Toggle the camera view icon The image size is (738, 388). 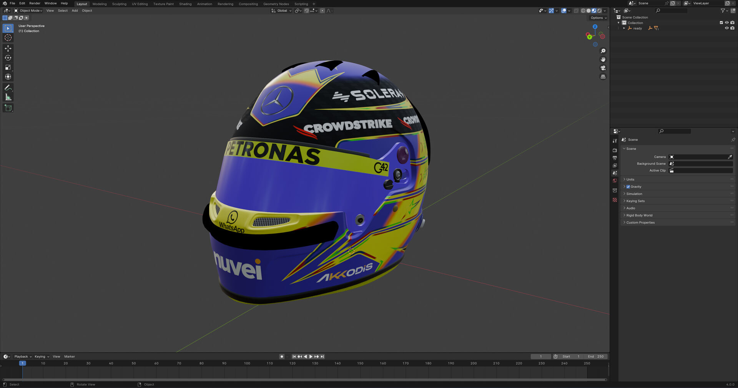[603, 68]
